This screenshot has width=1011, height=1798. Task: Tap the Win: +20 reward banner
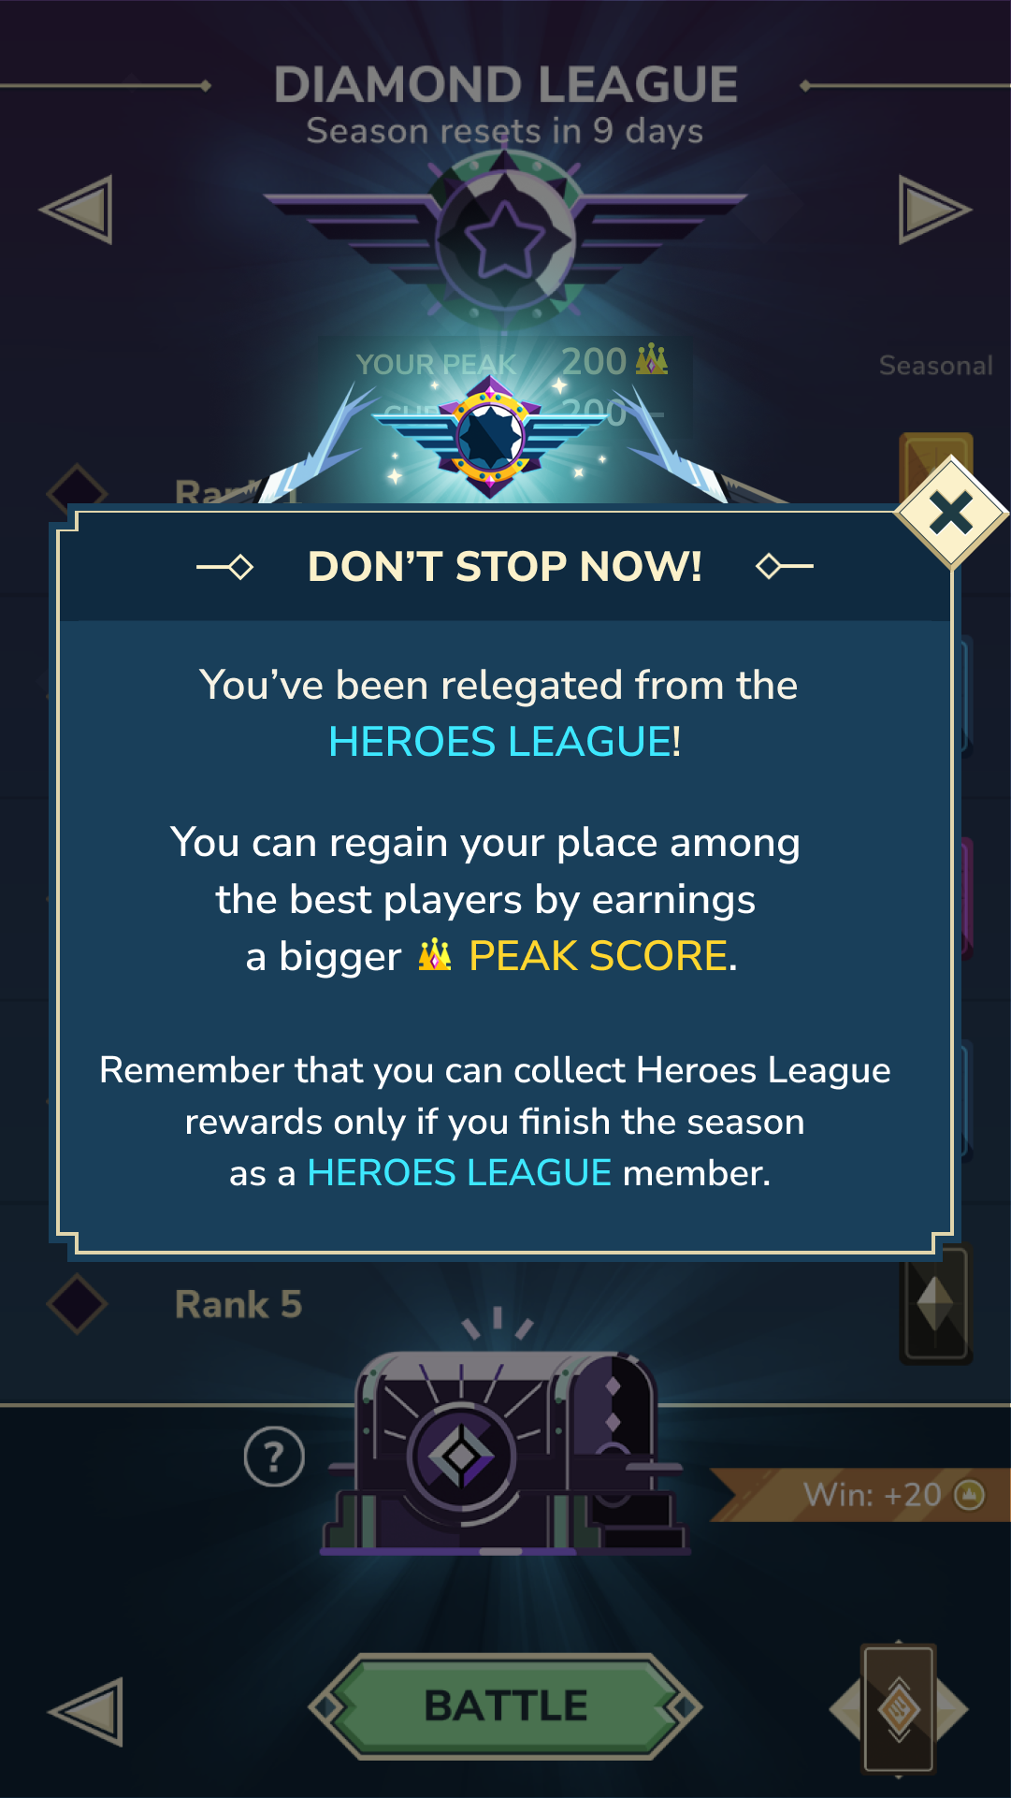(x=860, y=1495)
